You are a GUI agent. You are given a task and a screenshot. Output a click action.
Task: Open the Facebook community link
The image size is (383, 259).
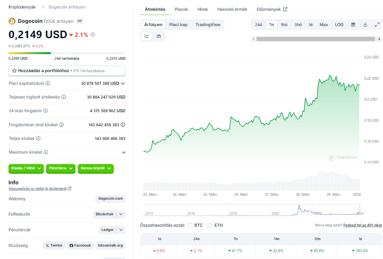tap(80, 245)
